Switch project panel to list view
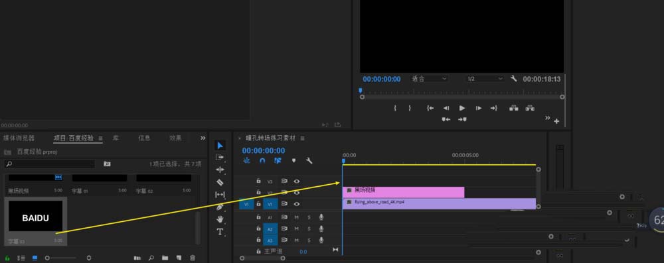This screenshot has height=263, width=664. pos(21,258)
